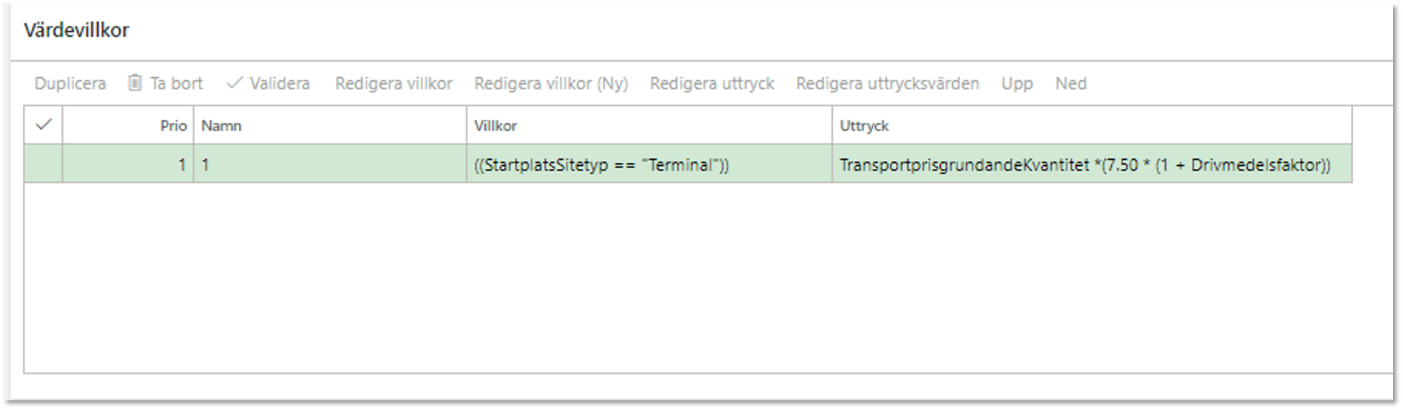Open Redigera villkor

click(x=394, y=83)
